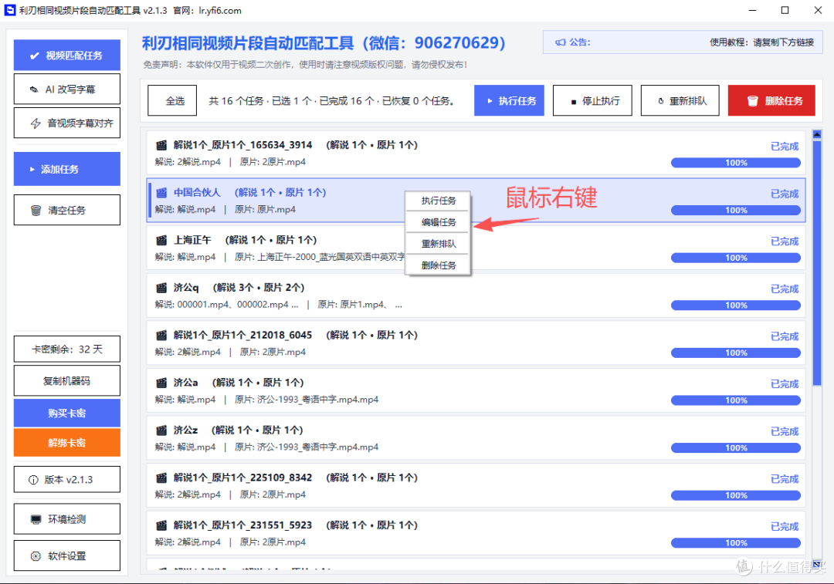Click the 复制机器码 button
This screenshot has width=834, height=584.
[x=67, y=380]
